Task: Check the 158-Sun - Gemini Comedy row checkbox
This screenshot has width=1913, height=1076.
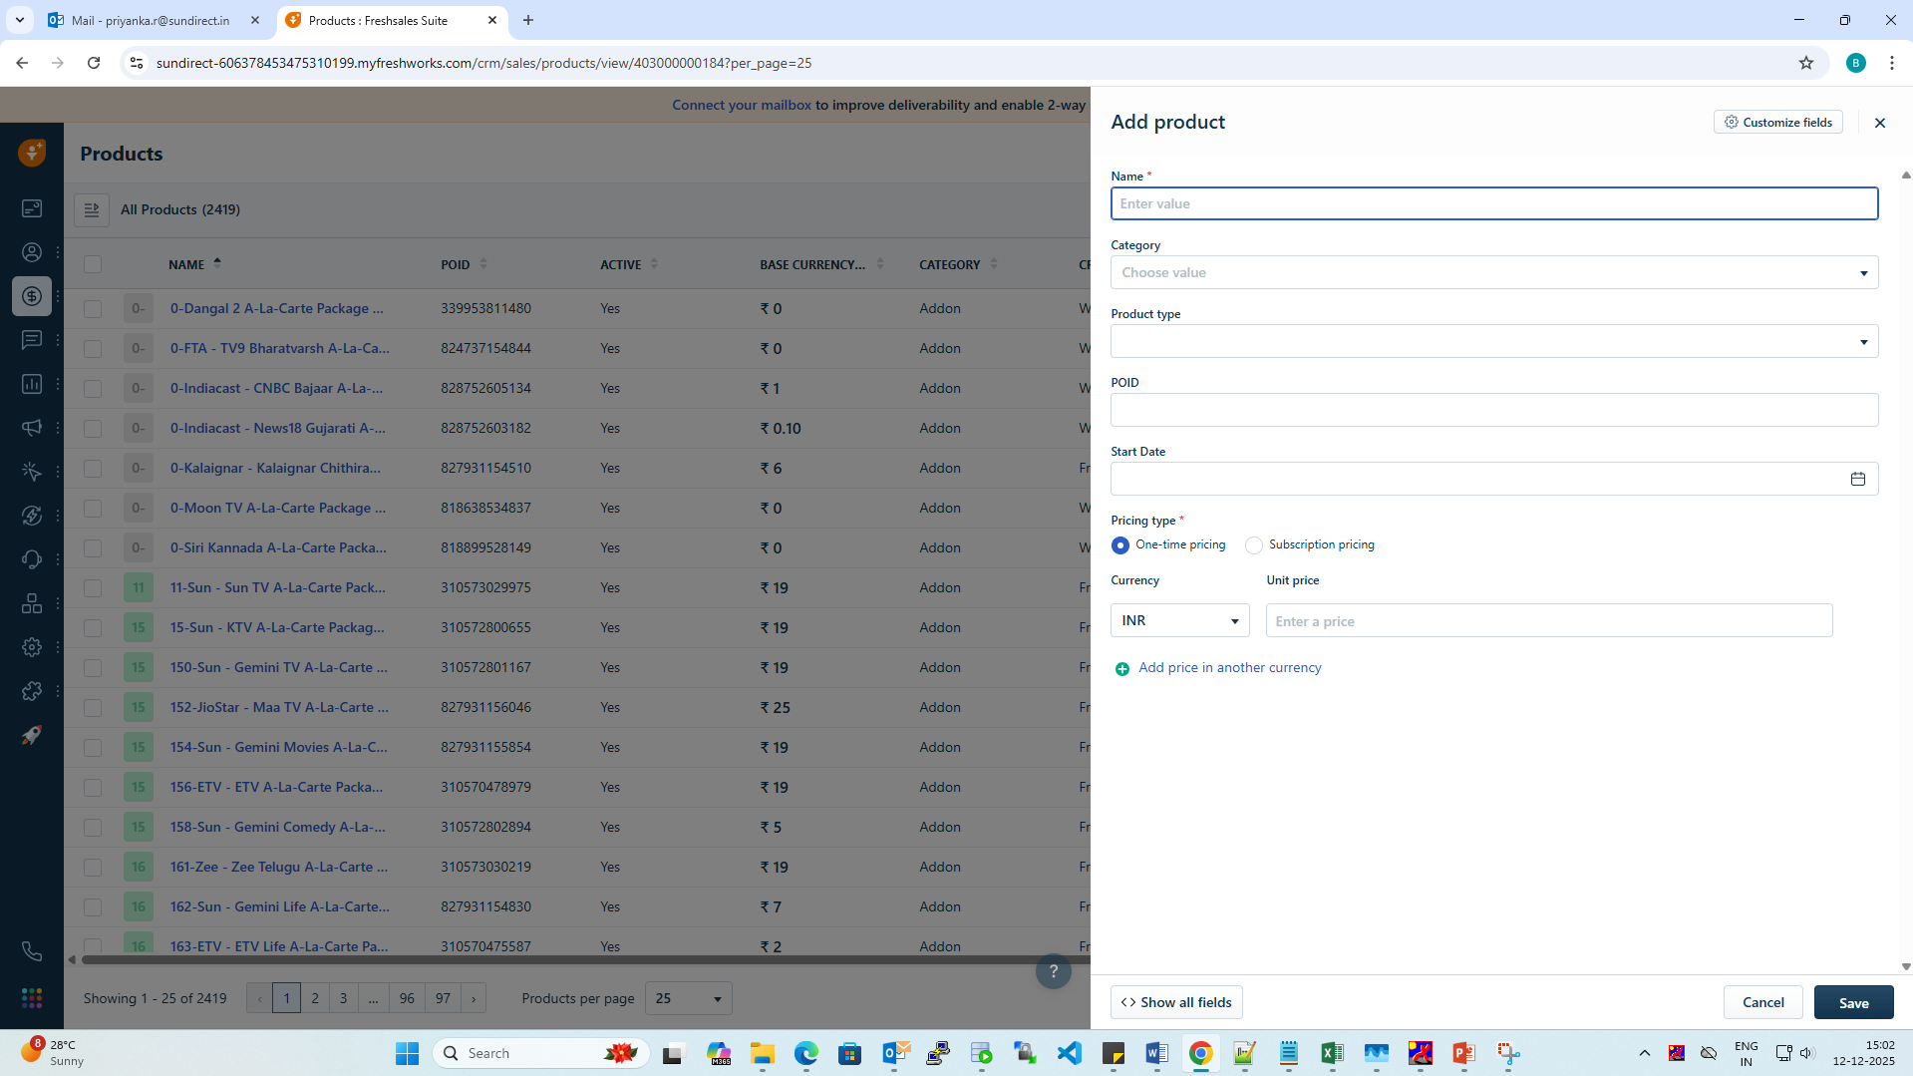Action: [x=93, y=828]
